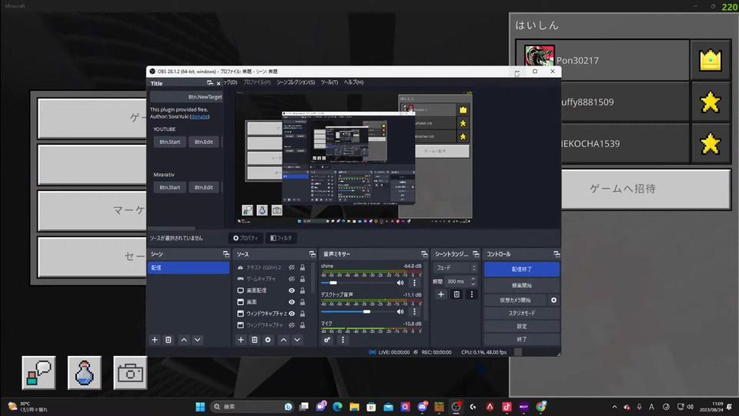Image resolution: width=739 pixels, height=416 pixels.
Task: Open the ツール(T) menu
Action: 329,82
